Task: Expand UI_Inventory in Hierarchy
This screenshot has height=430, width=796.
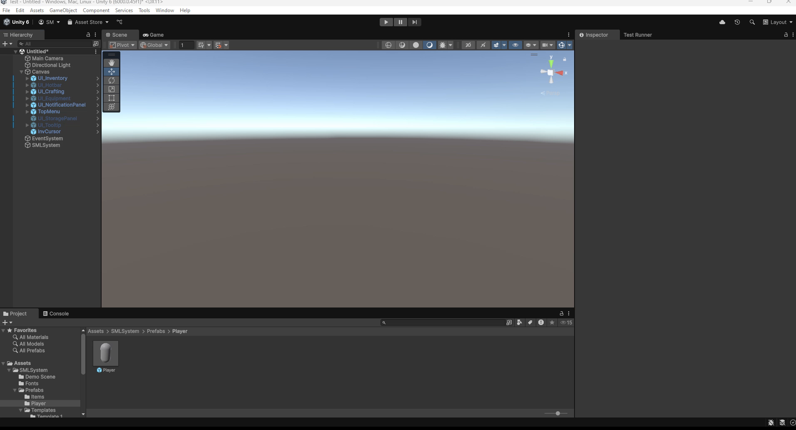Action: [27, 78]
